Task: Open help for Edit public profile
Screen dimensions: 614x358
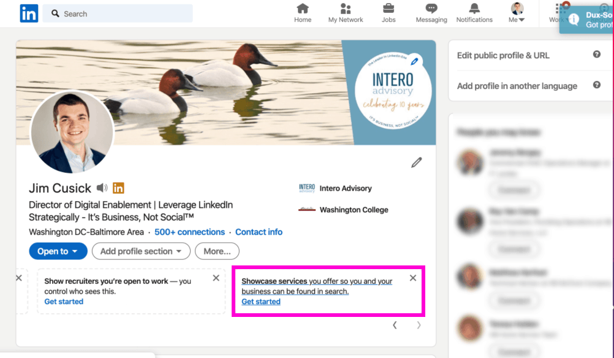Action: 596,55
